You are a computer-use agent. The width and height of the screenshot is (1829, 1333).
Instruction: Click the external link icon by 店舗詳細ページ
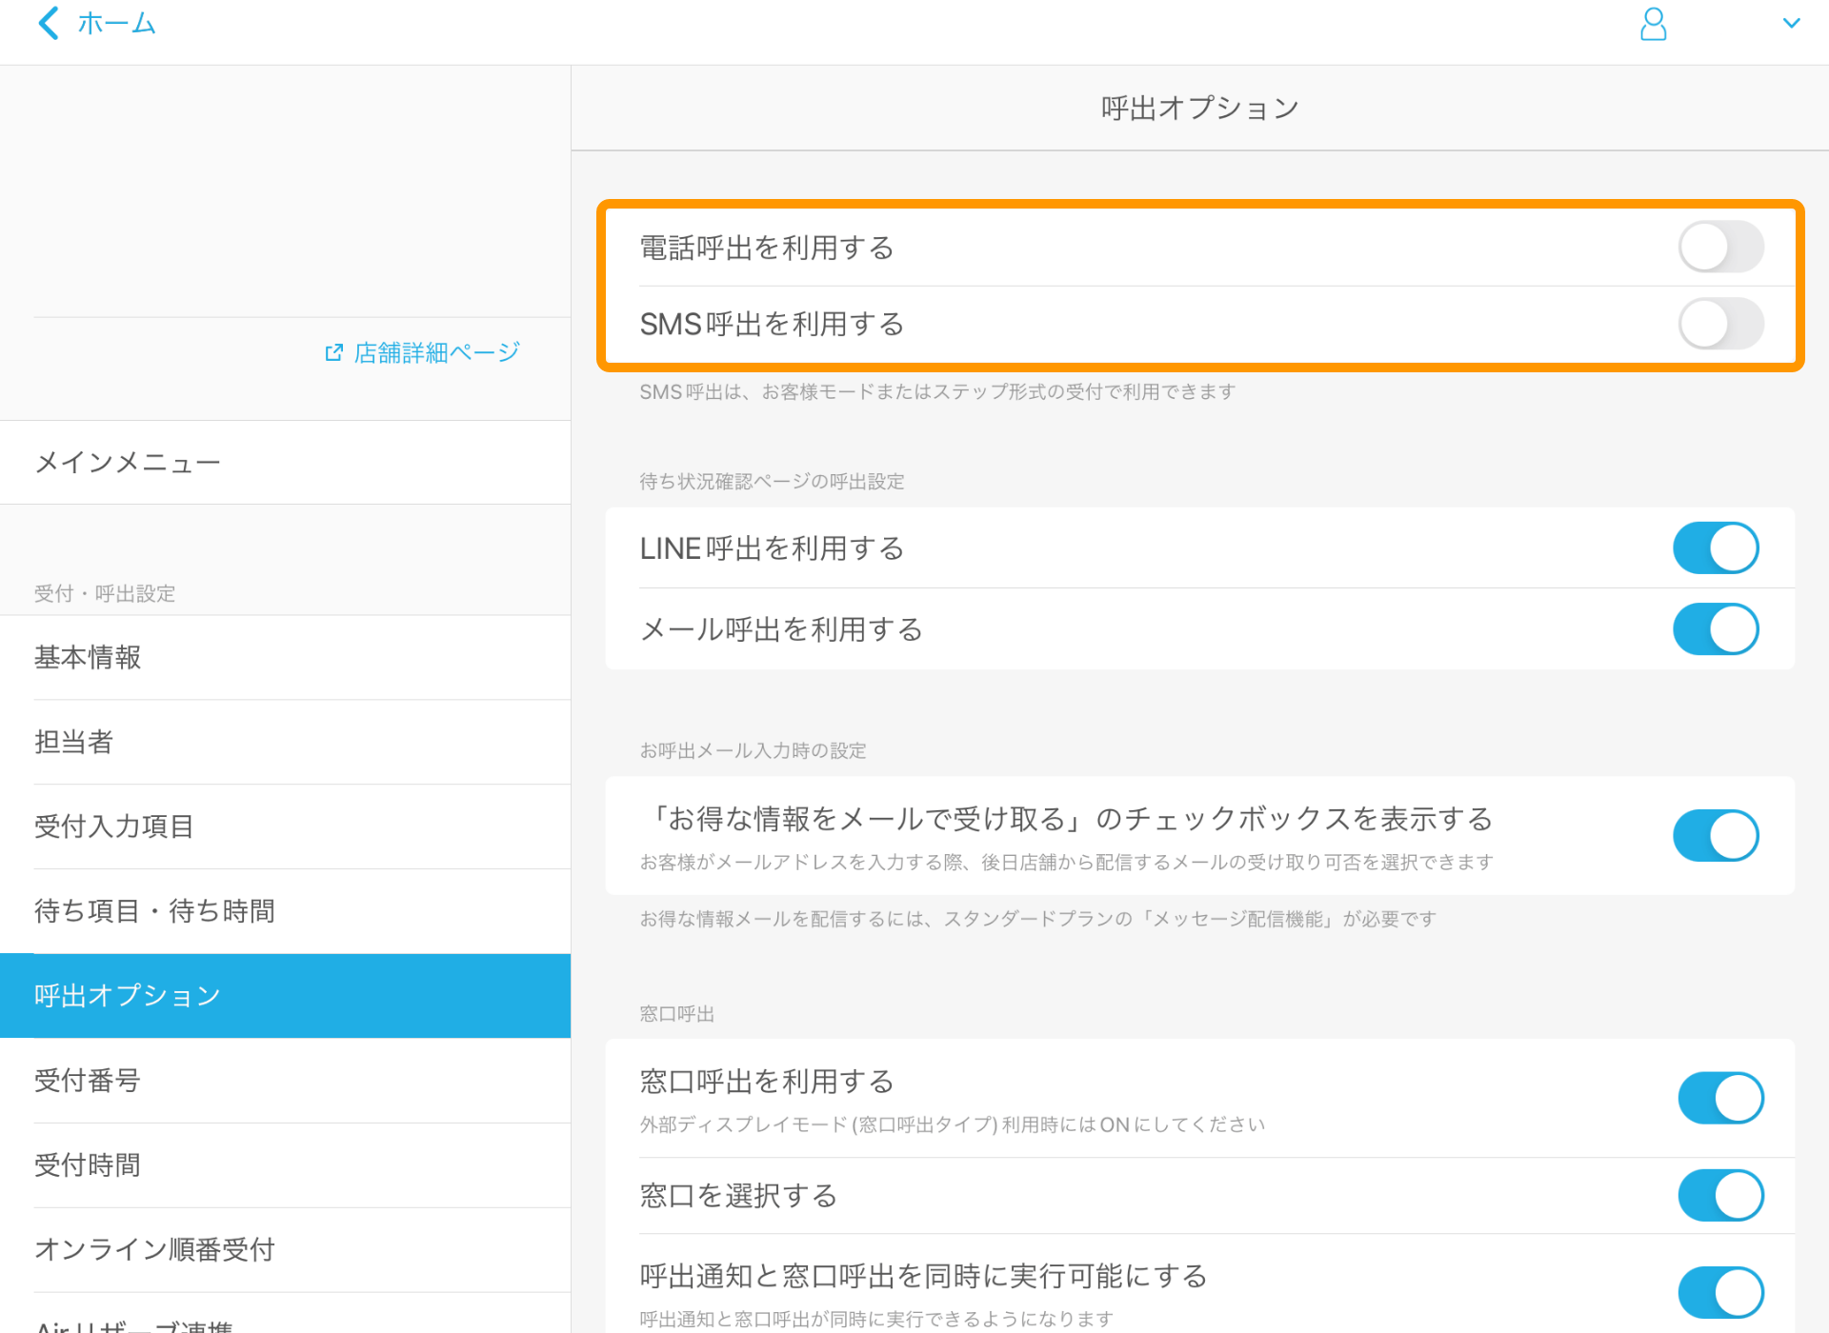(x=333, y=353)
